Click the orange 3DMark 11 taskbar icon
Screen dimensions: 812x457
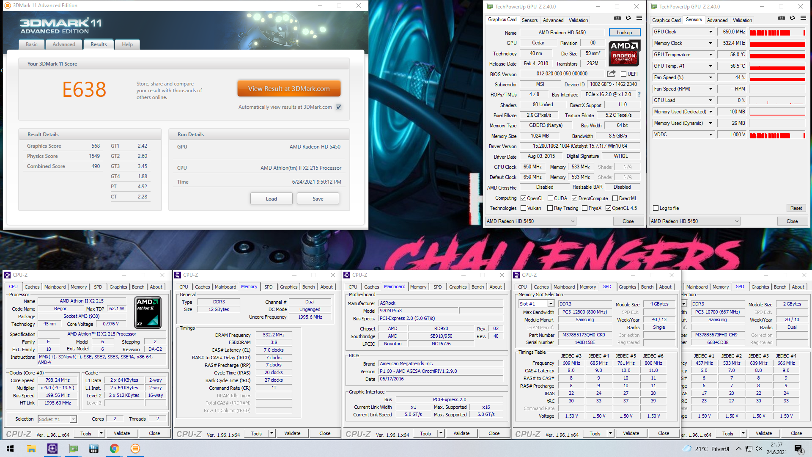tap(135, 449)
